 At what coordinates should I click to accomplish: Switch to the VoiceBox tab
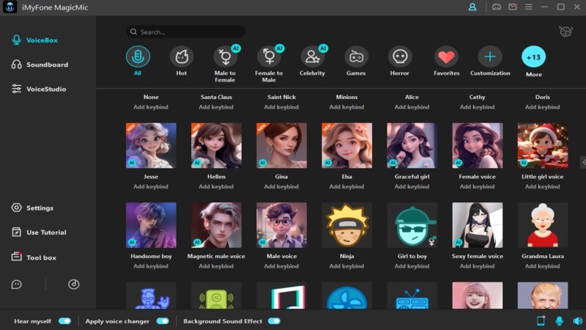[x=34, y=40]
